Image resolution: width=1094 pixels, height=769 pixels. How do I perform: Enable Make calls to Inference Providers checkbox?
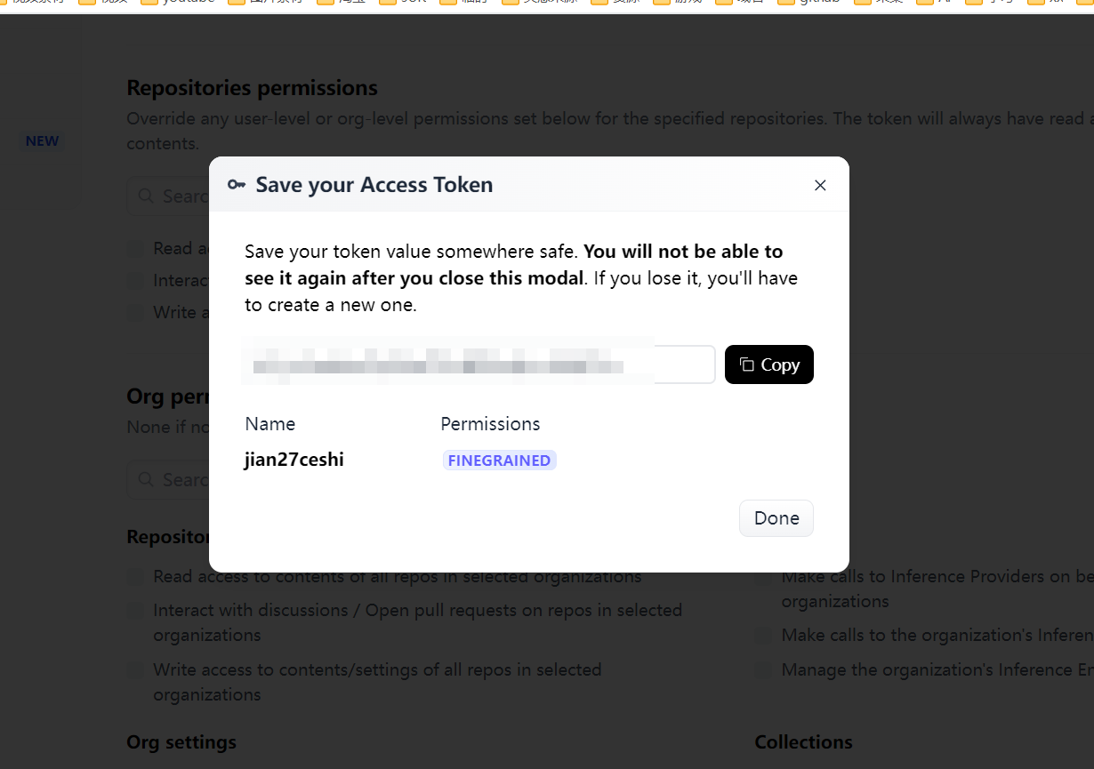[763, 577]
